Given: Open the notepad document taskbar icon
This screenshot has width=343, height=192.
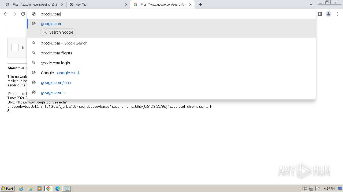Looking at the screenshot, I should pyautogui.click(x=66, y=189).
